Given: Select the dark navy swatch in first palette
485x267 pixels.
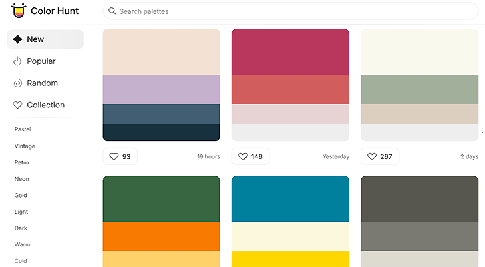Looking at the screenshot, I should pos(162,132).
